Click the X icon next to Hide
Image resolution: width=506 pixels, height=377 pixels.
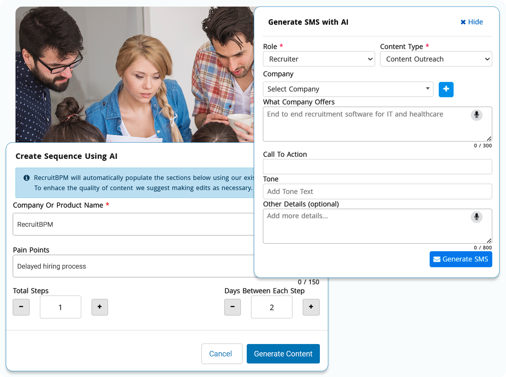[463, 22]
